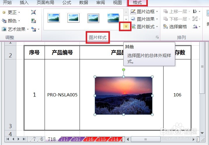The image size is (209, 145).
Task: Click the green rotation handle above picture
Action: coord(124,70)
